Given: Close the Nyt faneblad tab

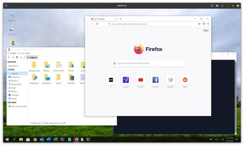Looking at the screenshot, I should (115, 19).
